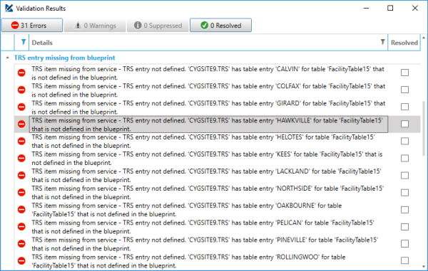428x271 pixels.
Task: Select the PINEVILLE error message
Action: click(x=205, y=244)
